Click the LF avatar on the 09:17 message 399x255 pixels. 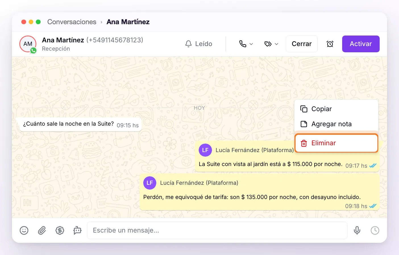coord(205,150)
